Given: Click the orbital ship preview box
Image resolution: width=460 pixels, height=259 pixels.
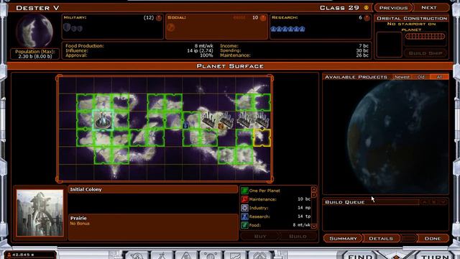Looking at the screenshot, I should [389, 45].
